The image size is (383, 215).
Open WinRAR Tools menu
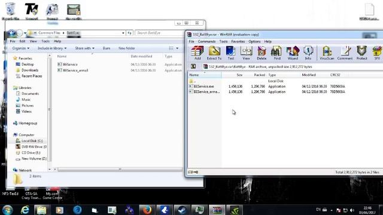point(223,41)
